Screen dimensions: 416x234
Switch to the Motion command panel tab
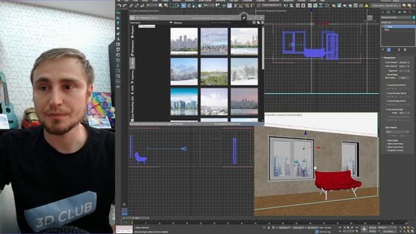tap(400, 12)
